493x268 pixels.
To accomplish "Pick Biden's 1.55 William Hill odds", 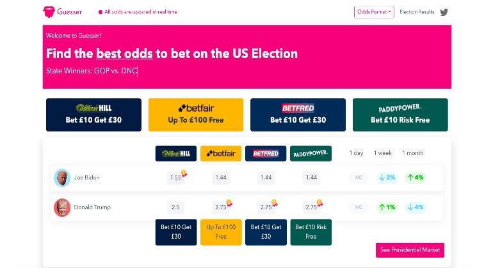I will pos(176,177).
